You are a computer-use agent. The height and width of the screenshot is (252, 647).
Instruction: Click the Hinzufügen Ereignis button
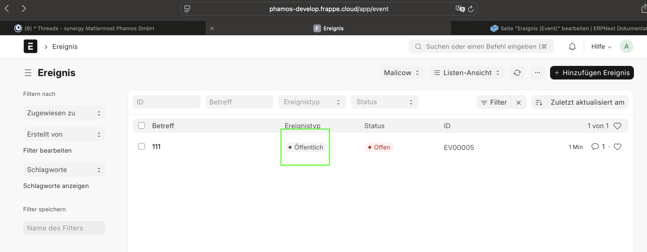click(592, 73)
